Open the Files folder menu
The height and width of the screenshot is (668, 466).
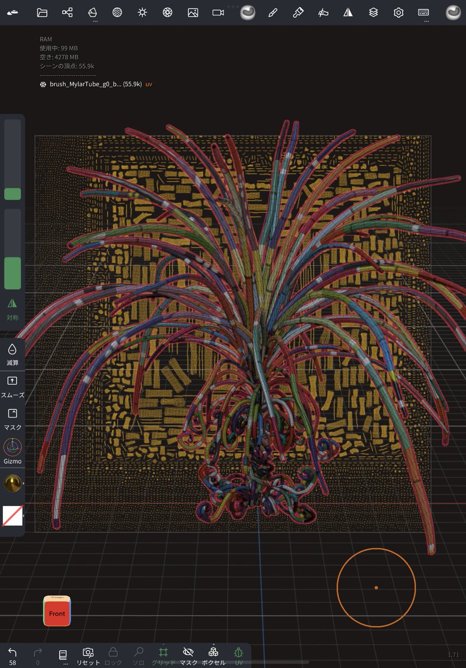coord(42,12)
